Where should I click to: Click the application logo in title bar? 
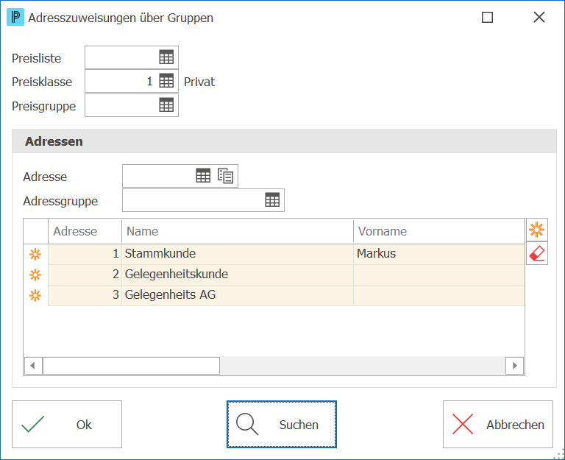click(x=15, y=18)
